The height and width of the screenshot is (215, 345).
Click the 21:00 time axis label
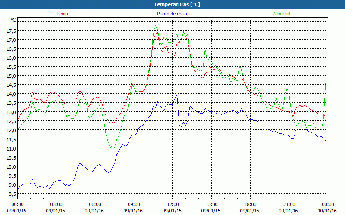pos(289,205)
